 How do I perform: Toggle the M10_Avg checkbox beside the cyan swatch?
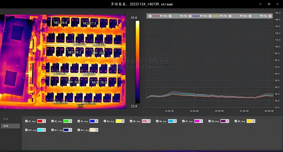26,130
